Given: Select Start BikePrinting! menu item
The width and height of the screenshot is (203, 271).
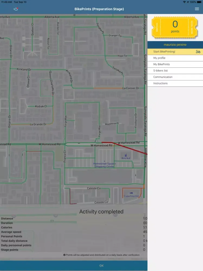Looking at the screenshot, I should 175,52.
